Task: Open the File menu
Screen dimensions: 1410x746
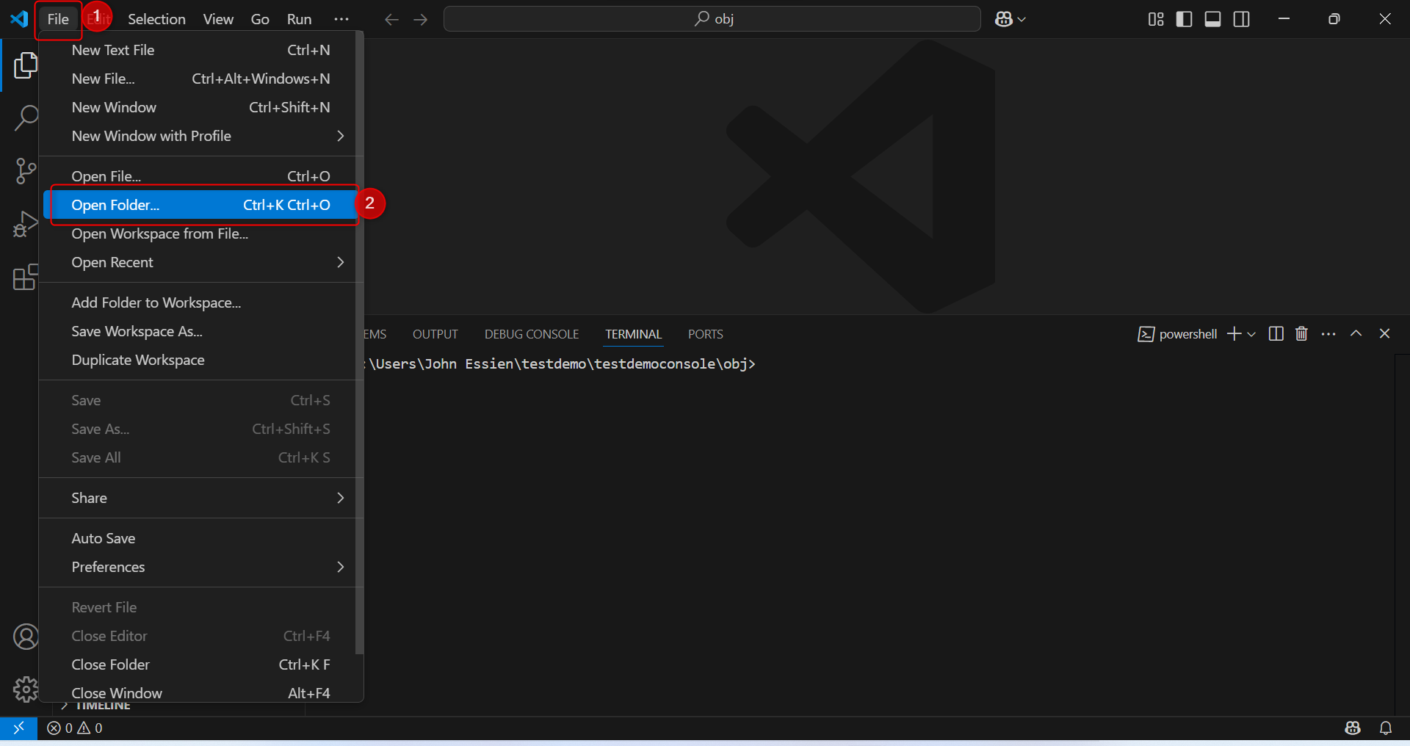Action: tap(58, 19)
